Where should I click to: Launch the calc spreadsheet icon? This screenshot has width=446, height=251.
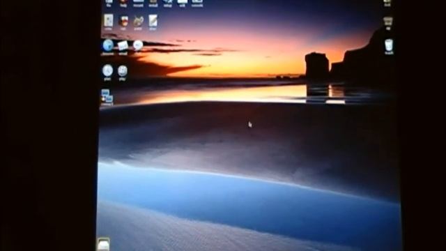pos(123,22)
